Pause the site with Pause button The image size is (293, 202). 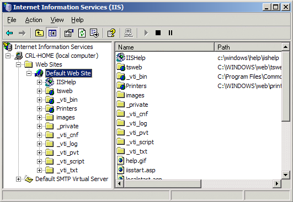(x=171, y=33)
